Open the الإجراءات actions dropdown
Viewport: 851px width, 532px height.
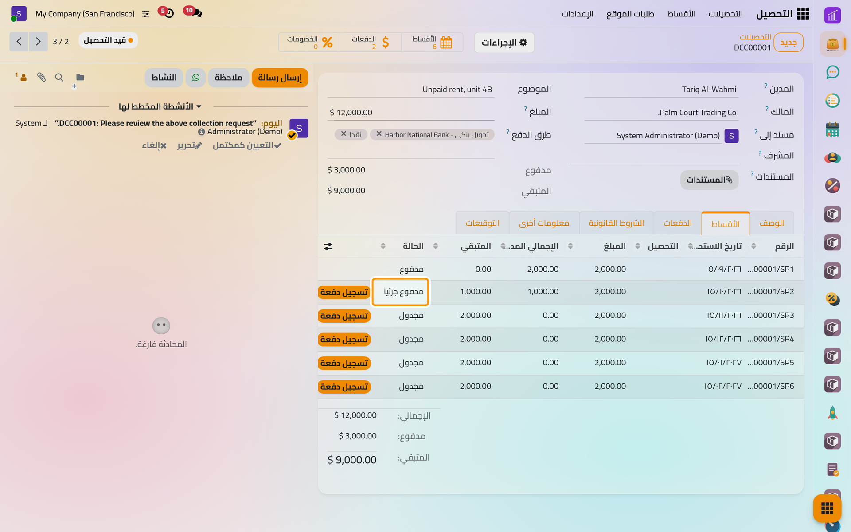(x=504, y=43)
